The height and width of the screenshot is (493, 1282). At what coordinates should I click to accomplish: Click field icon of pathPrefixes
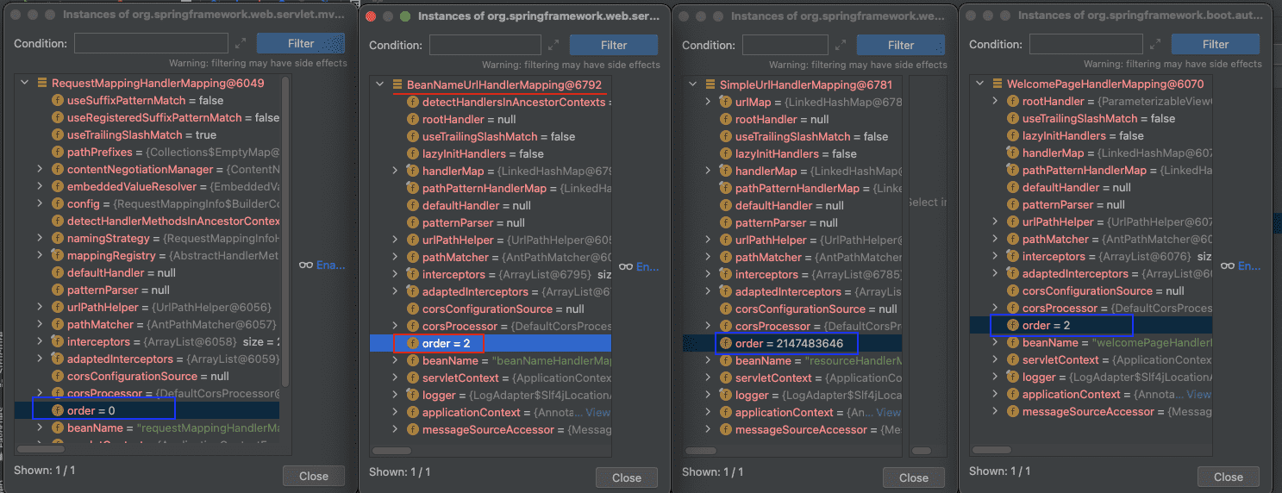58,152
